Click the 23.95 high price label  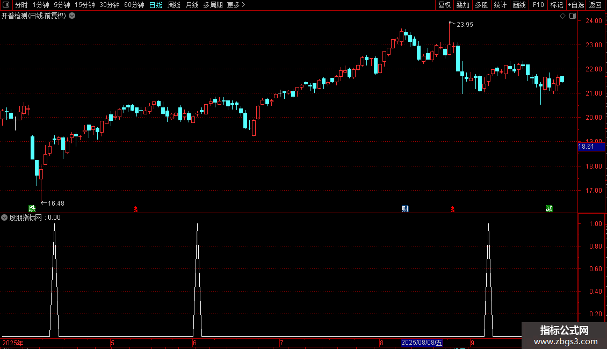click(x=465, y=25)
